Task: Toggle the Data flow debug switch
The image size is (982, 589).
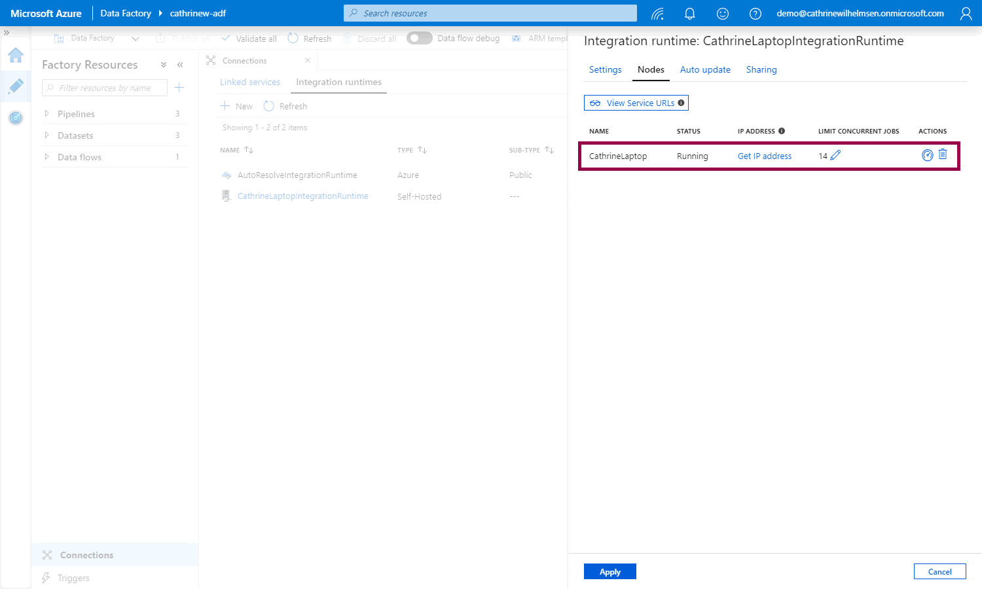Action: coord(419,38)
